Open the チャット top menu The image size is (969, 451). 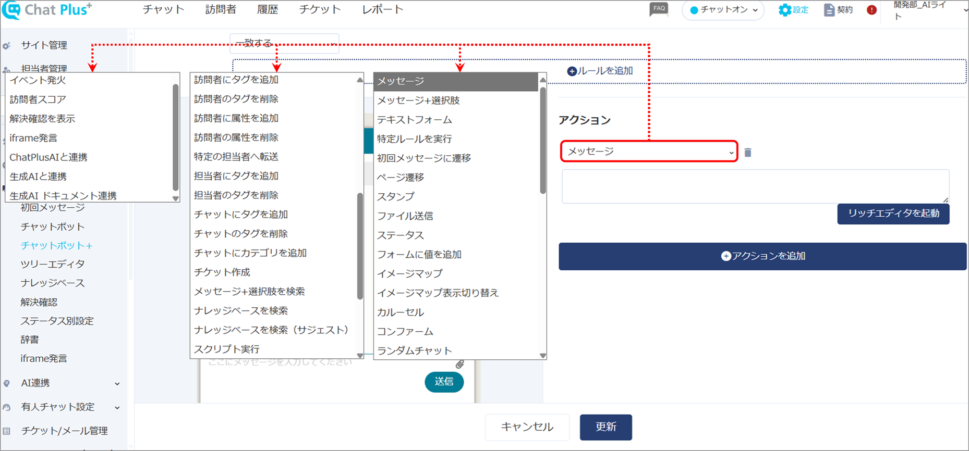[x=163, y=9]
